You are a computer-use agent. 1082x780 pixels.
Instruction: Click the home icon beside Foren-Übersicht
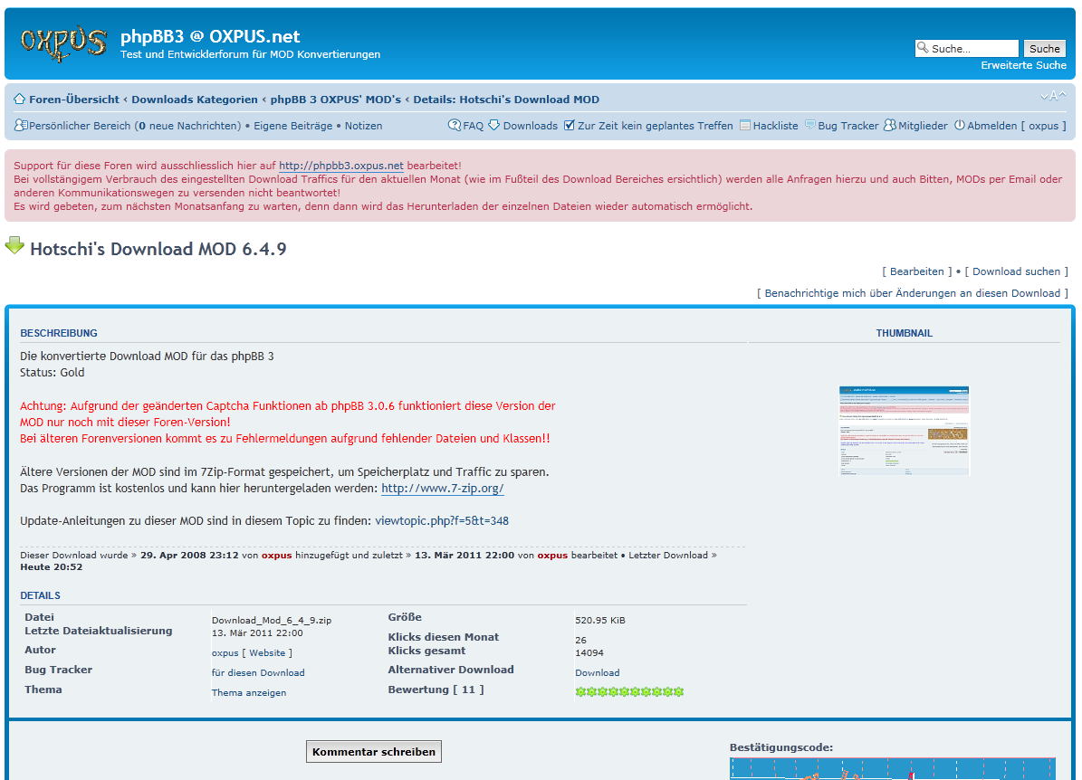click(20, 100)
